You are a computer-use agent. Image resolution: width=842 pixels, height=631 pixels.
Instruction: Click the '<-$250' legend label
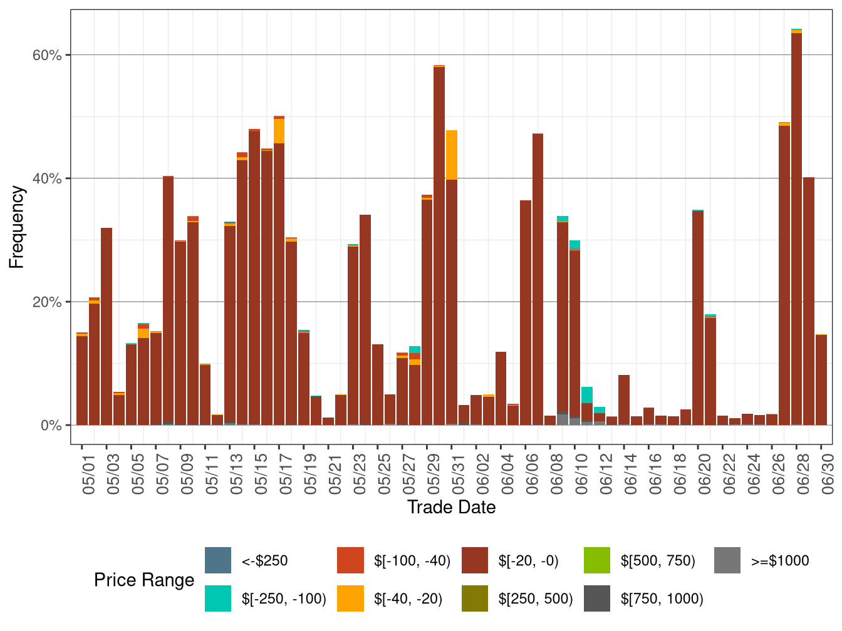[x=264, y=561]
